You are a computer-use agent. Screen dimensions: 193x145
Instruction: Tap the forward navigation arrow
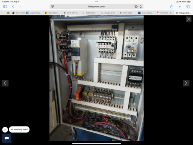(x=20, y=7)
